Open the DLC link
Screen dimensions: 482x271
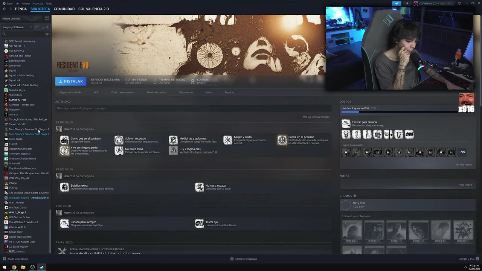pyautogui.click(x=96, y=92)
